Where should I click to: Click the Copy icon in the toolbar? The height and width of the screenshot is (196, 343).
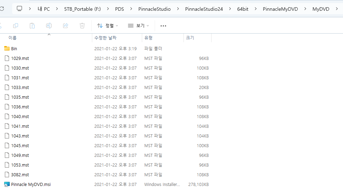[16, 26]
